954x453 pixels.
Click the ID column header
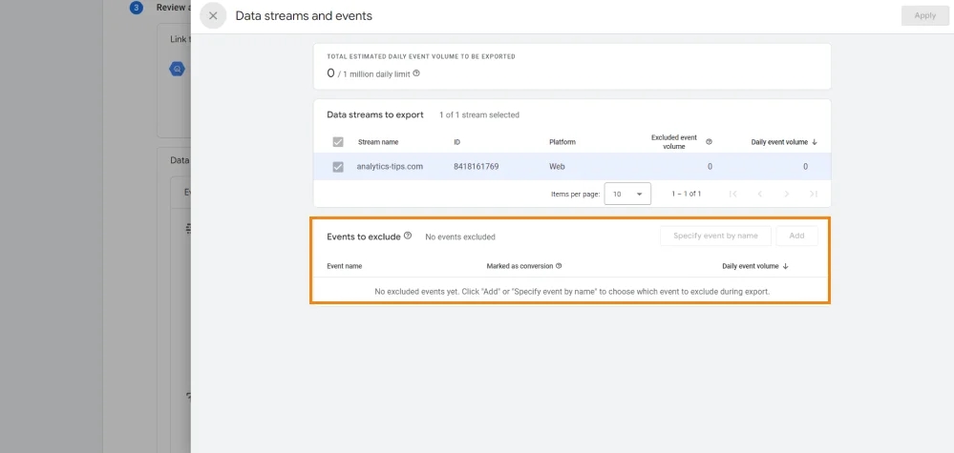click(456, 142)
